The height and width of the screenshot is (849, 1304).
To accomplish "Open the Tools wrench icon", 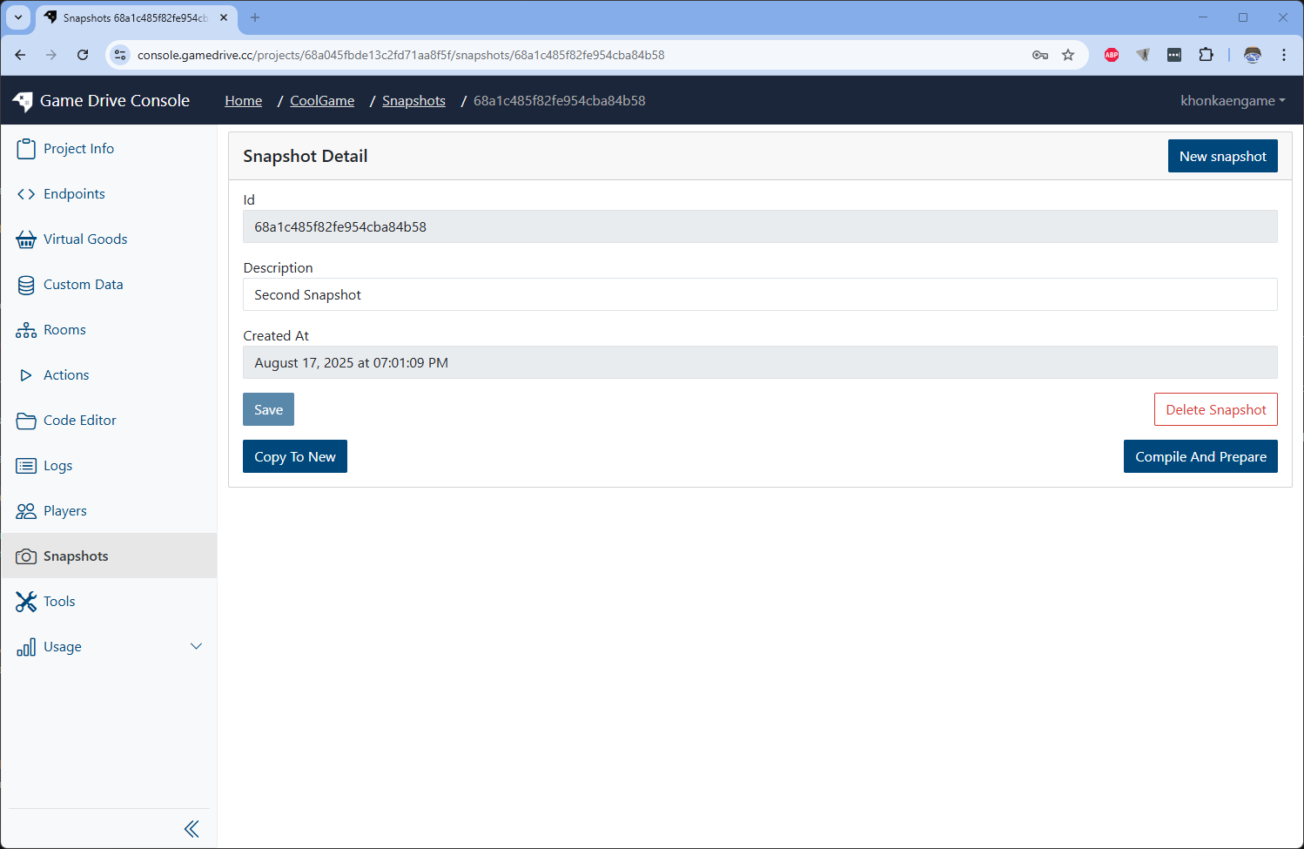I will pyautogui.click(x=26, y=602).
